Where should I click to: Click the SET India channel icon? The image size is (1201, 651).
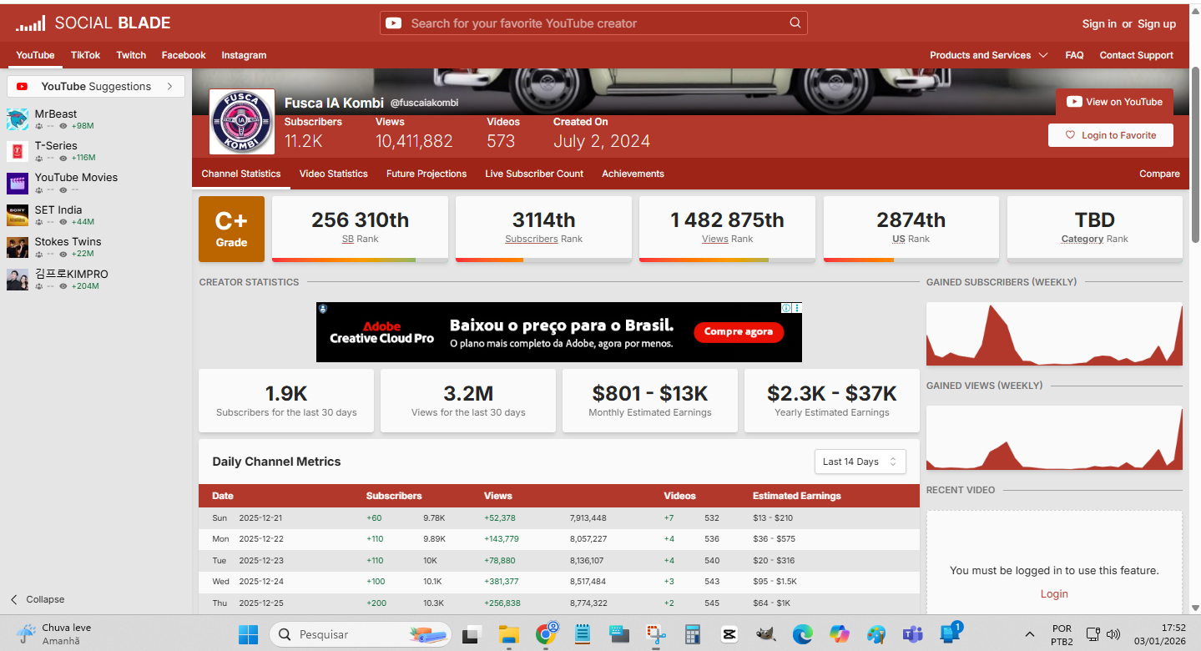point(18,215)
